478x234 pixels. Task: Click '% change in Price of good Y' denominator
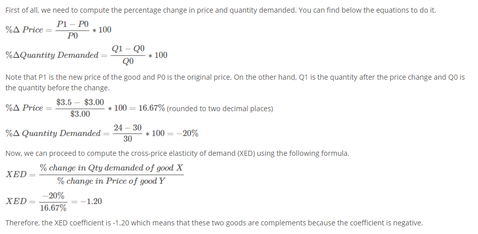coord(111,181)
